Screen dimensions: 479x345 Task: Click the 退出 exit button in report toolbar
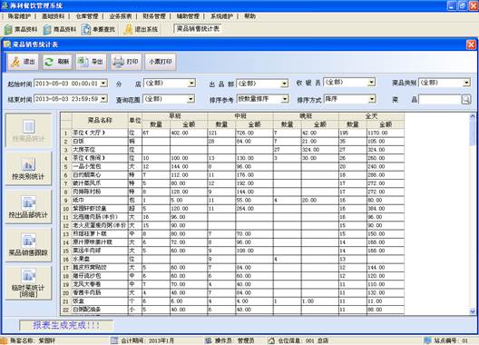(24, 62)
